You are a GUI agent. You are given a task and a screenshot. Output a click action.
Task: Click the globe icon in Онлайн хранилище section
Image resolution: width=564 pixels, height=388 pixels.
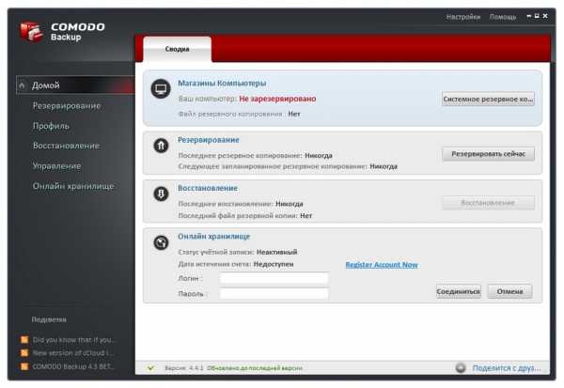[161, 242]
